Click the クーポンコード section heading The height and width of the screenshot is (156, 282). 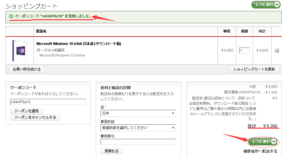(24, 88)
